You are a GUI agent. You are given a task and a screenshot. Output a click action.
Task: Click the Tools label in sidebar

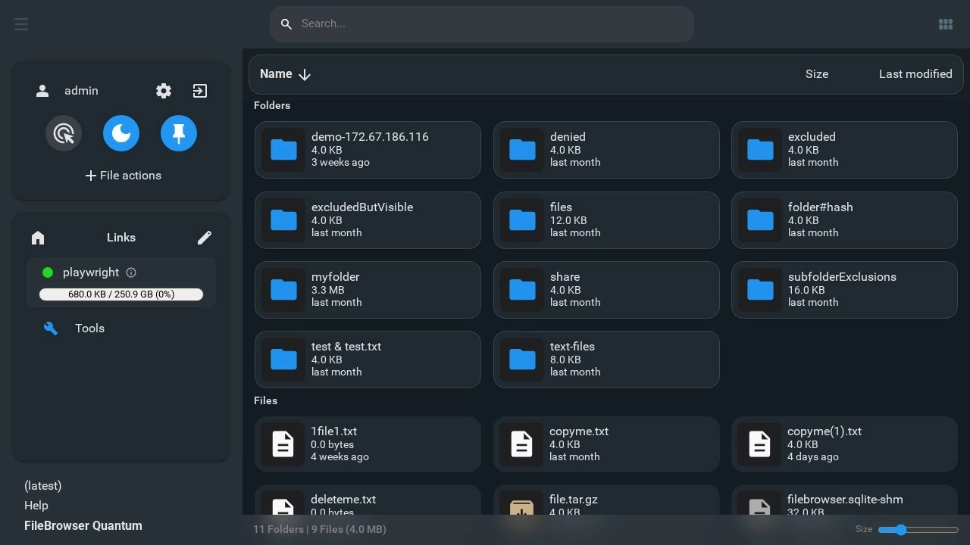tap(89, 329)
